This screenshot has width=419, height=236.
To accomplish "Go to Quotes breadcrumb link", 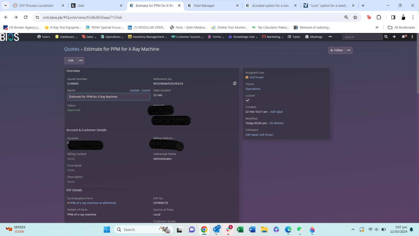I will [x=72, y=49].
